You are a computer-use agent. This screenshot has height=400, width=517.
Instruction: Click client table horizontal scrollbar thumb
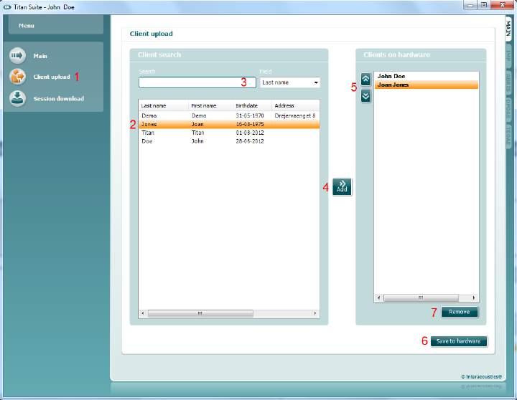pos(200,313)
